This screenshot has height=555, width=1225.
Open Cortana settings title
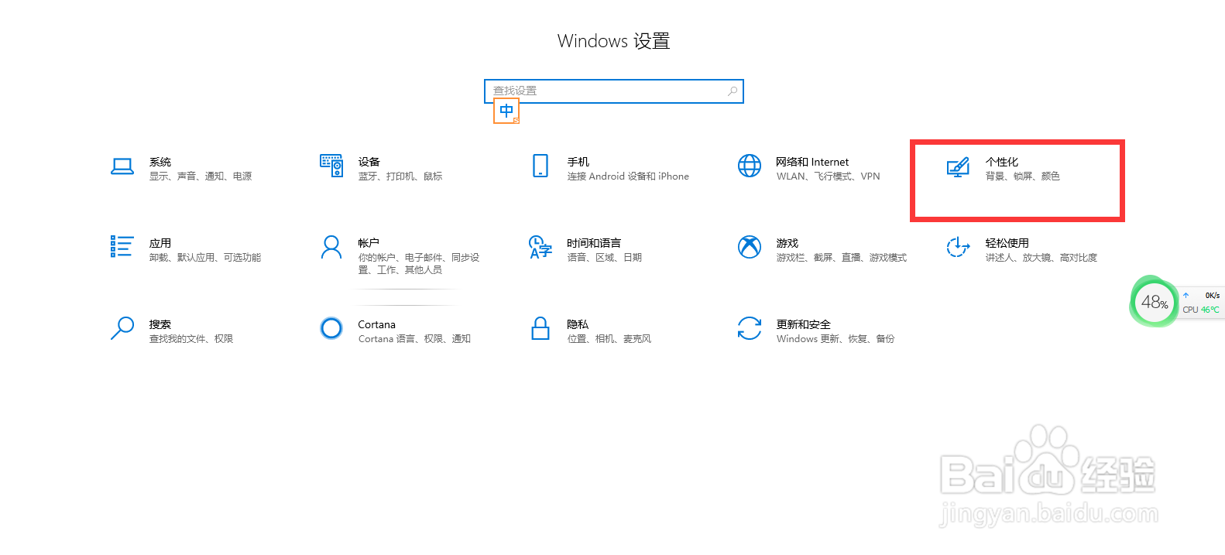tap(377, 324)
